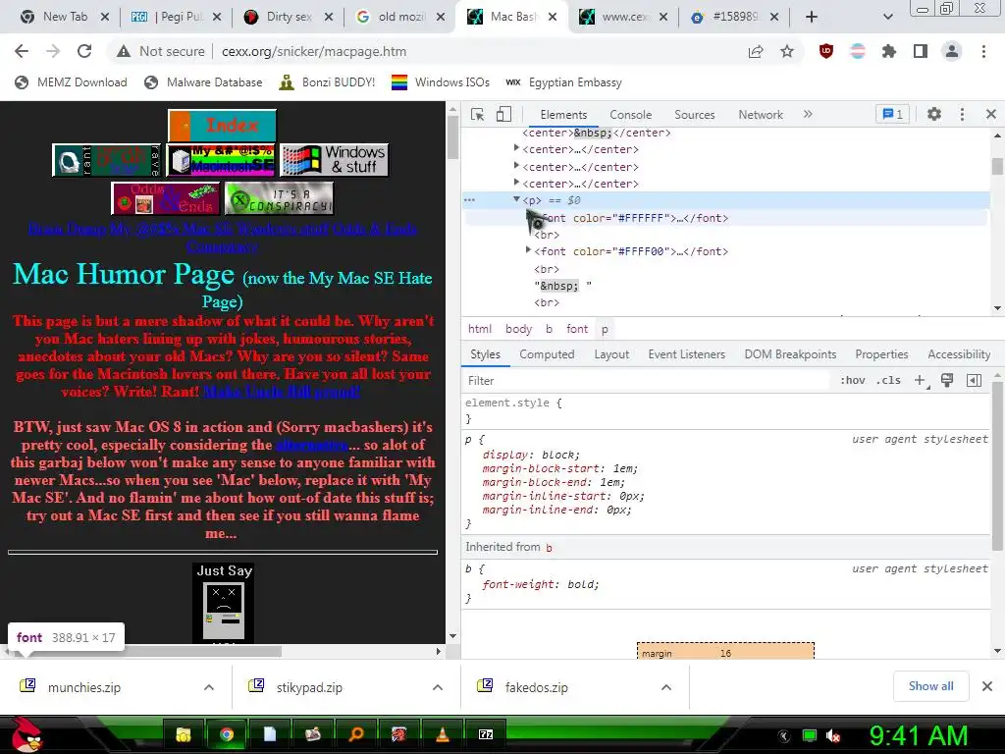The height and width of the screenshot is (754, 1005).
Task: Open the Layout pane tab
Action: pyautogui.click(x=611, y=353)
